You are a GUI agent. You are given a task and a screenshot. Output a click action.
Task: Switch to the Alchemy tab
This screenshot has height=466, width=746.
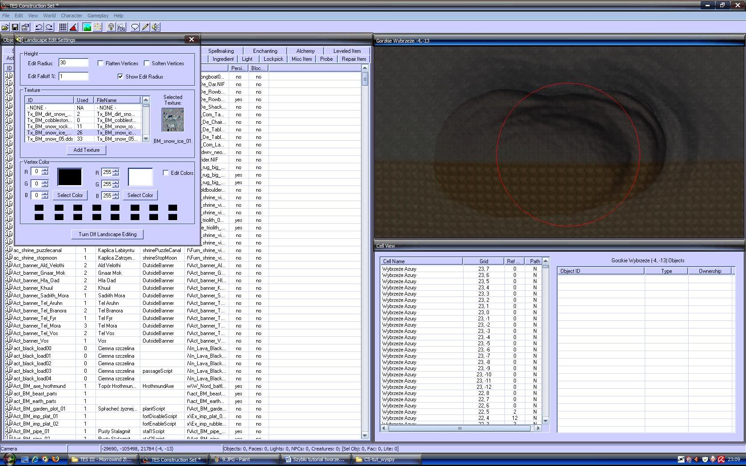click(306, 51)
